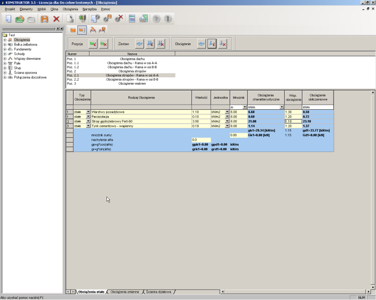Open a project with the green folder icon
Viewport: 376px width, 300px height.
pos(20,19)
